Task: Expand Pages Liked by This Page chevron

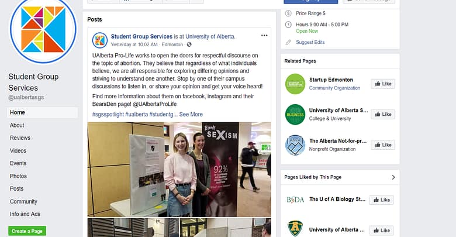Action: (393, 177)
